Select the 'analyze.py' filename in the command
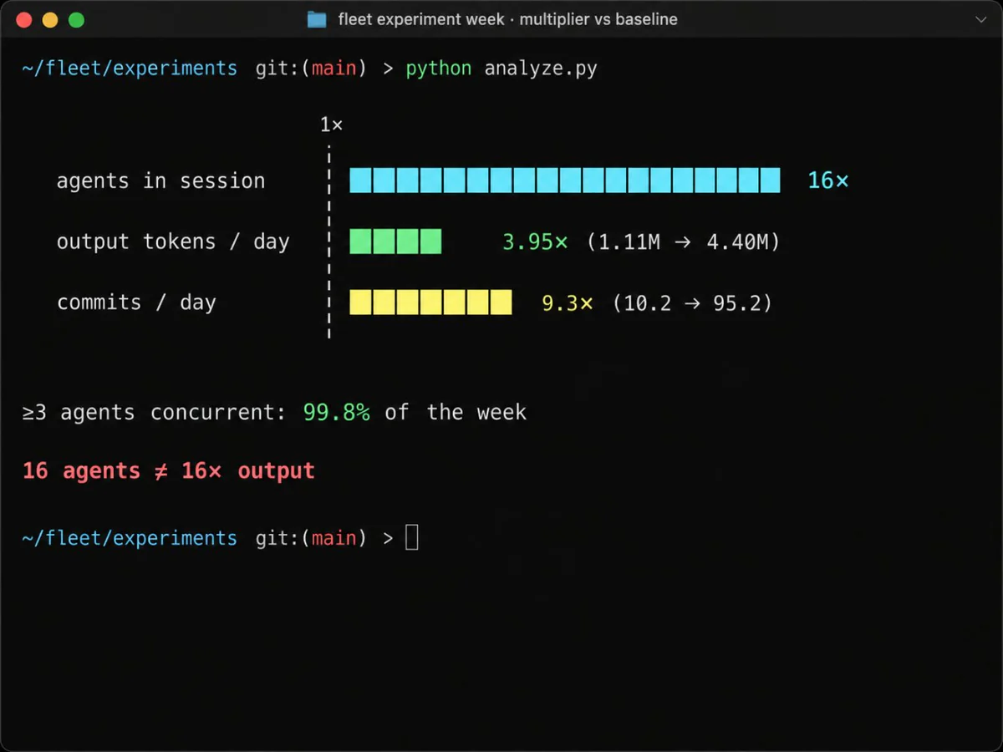1003x752 pixels. [x=541, y=69]
